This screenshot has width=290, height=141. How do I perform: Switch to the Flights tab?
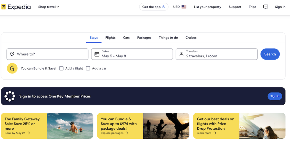coord(110,38)
